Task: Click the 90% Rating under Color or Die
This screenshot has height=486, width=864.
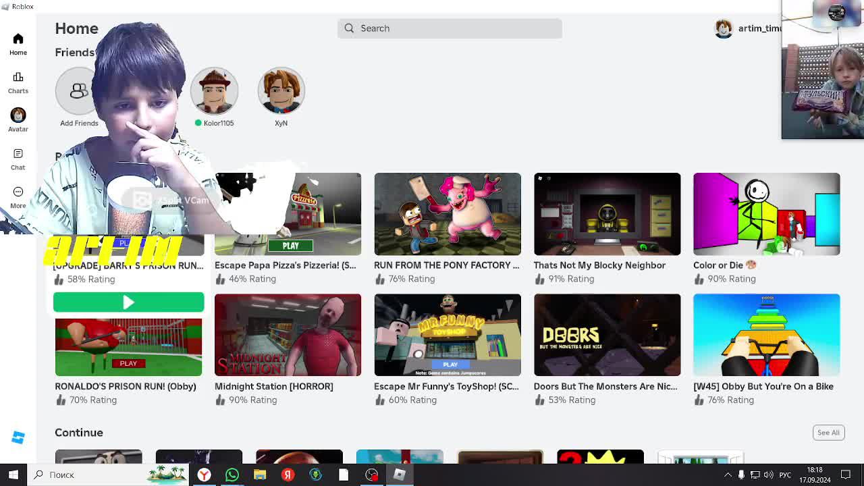Action: click(x=732, y=279)
